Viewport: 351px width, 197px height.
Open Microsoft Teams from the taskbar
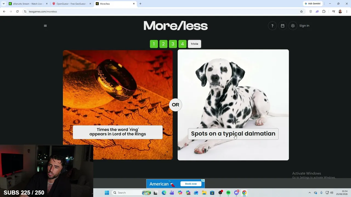pyautogui.click(x=172, y=193)
